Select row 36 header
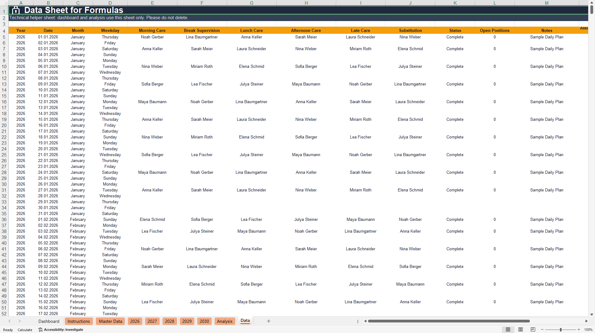 pos(4,220)
